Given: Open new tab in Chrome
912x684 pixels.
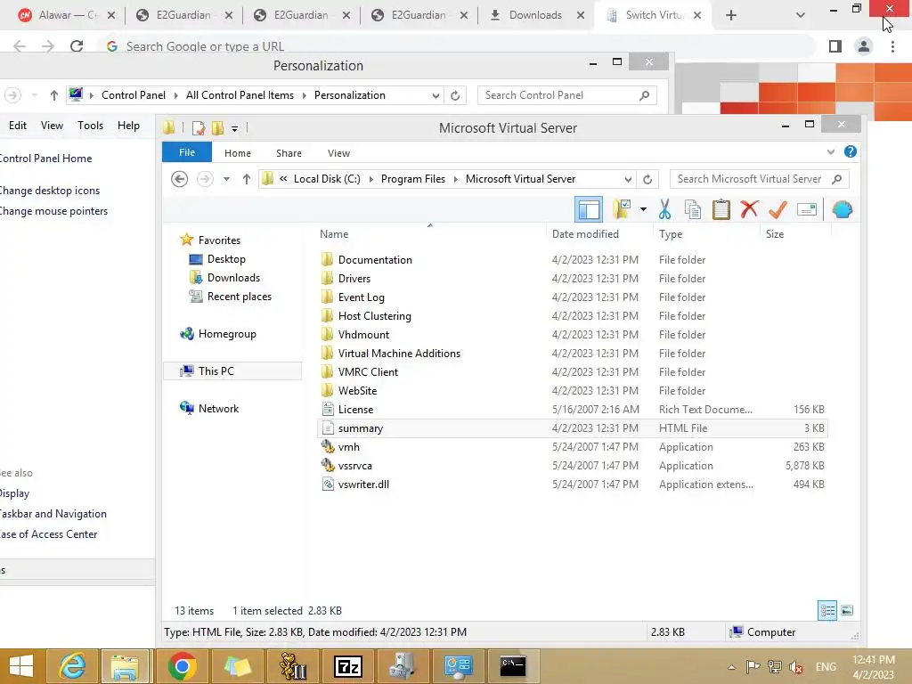Looking at the screenshot, I should pyautogui.click(x=731, y=16).
